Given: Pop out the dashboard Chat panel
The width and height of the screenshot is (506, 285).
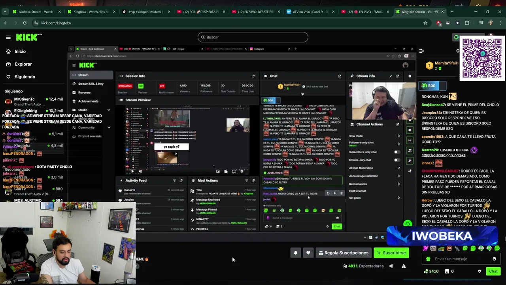Looking at the screenshot, I should coord(340,76).
